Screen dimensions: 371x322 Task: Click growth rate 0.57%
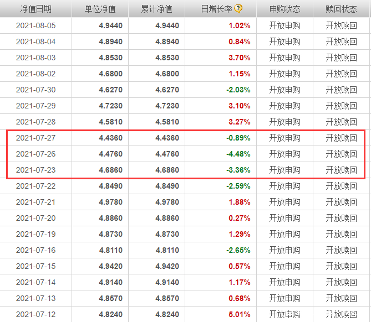click(240, 266)
